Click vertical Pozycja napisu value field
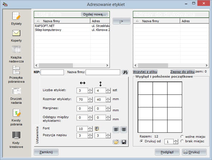This screenshot has width=212, height=160. (x=100, y=136)
